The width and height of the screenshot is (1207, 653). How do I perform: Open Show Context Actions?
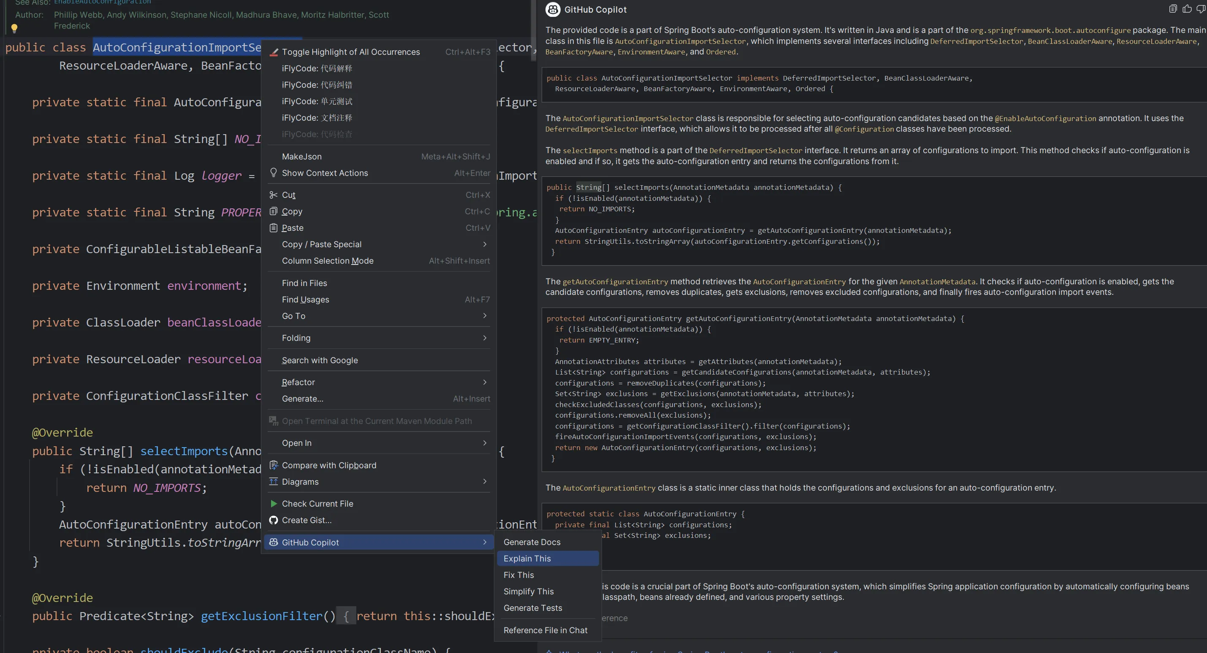click(380, 173)
